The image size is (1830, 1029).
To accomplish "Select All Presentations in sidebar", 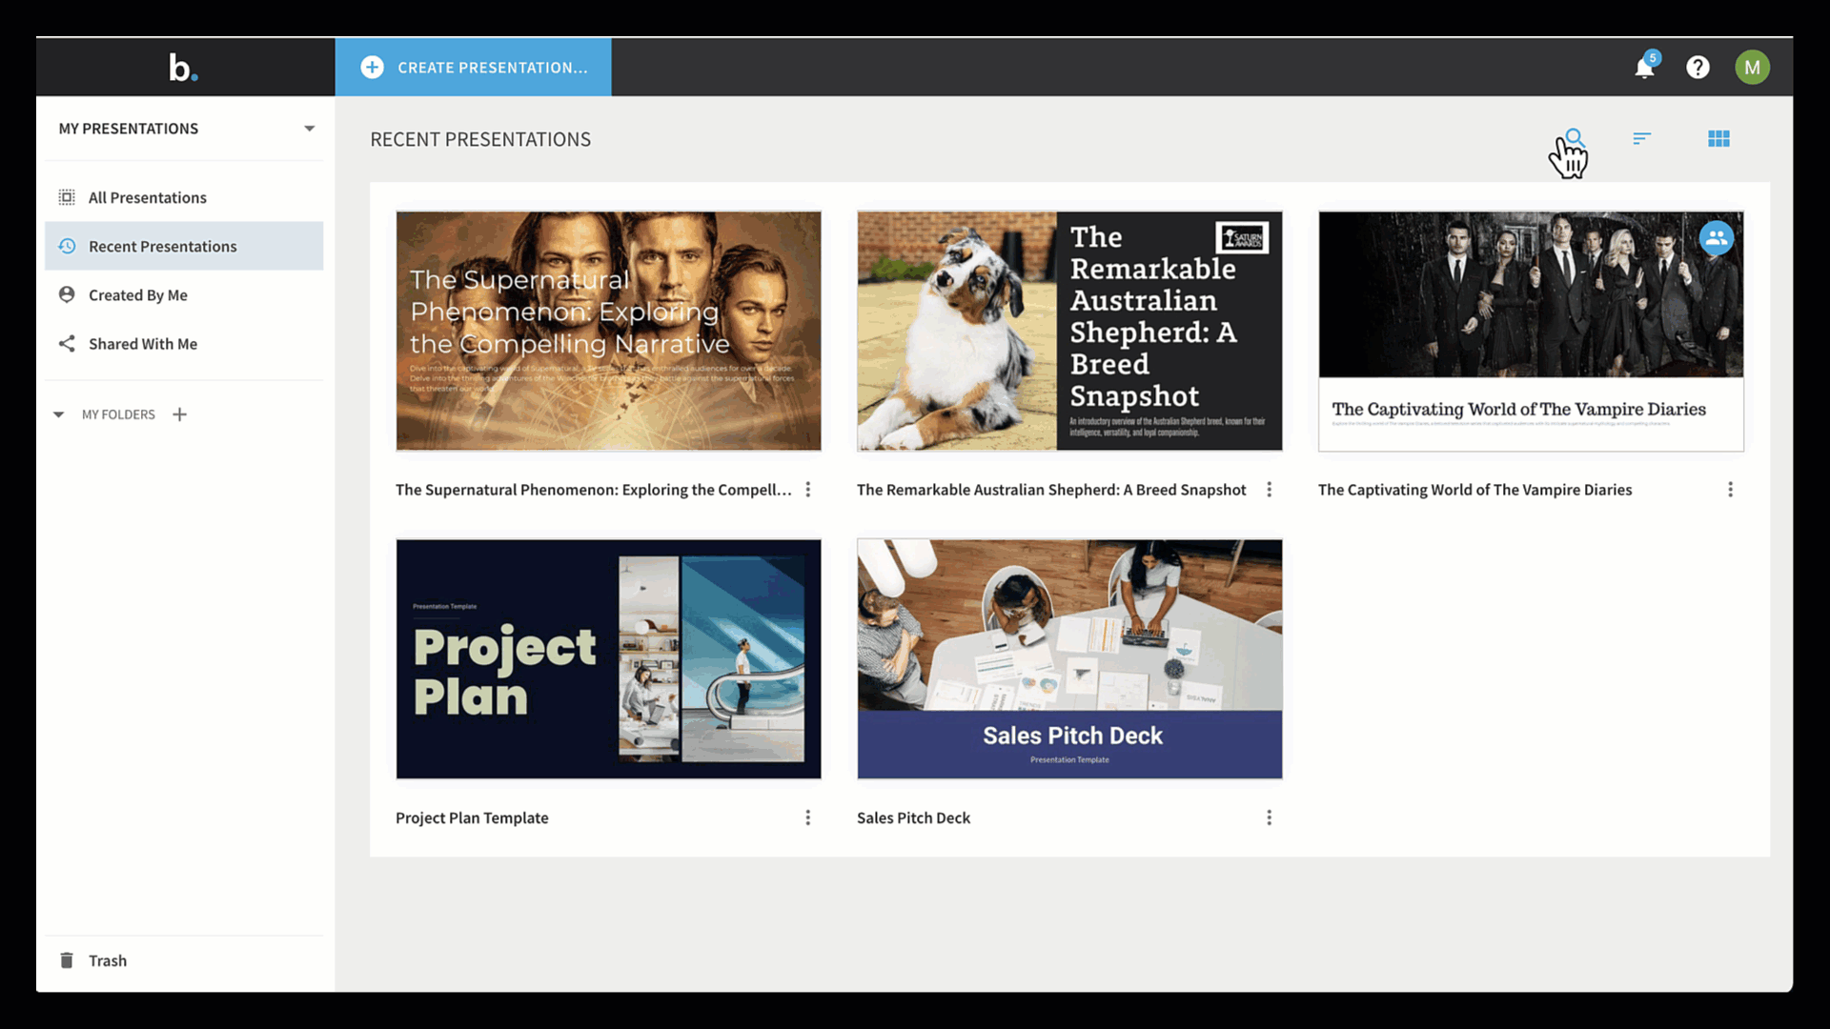I will pos(184,197).
